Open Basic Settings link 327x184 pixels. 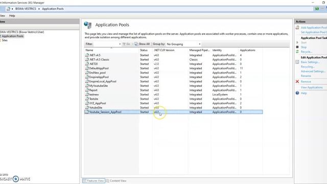click(x=310, y=62)
